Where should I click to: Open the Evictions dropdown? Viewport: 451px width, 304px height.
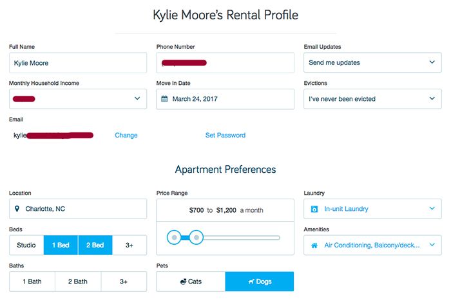click(x=372, y=99)
